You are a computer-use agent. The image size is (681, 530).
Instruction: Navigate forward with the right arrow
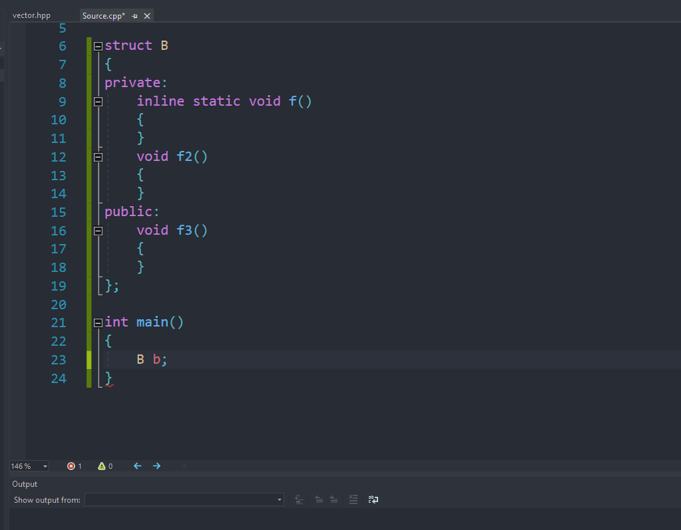click(157, 465)
